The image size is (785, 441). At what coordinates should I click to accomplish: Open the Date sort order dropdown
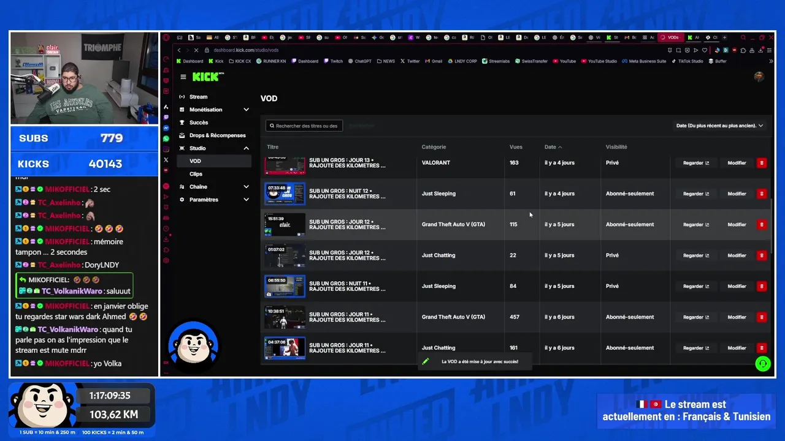point(719,126)
